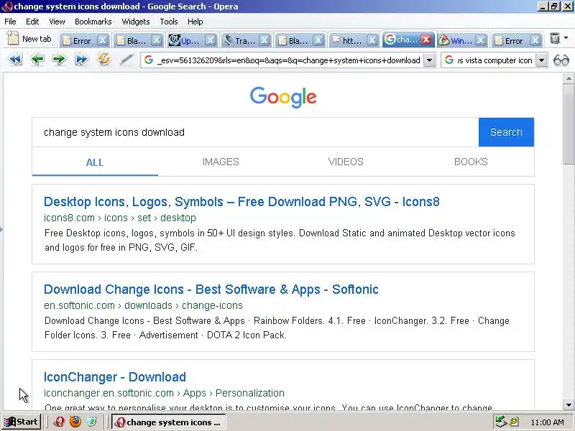
Task: Click the glasses view icon
Action: click(x=561, y=60)
